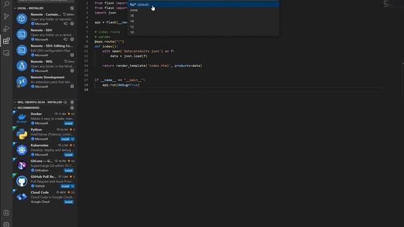Install the Kubernetes extension
Screen dimensions: 404x227
coord(69,154)
